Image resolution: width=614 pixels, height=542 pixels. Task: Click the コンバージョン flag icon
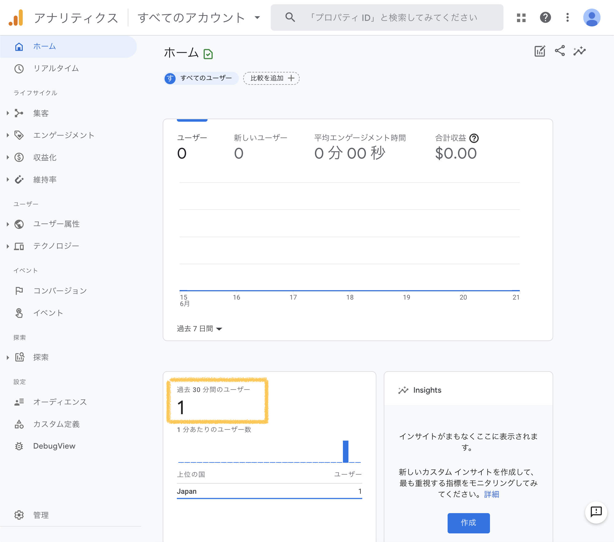pos(19,291)
